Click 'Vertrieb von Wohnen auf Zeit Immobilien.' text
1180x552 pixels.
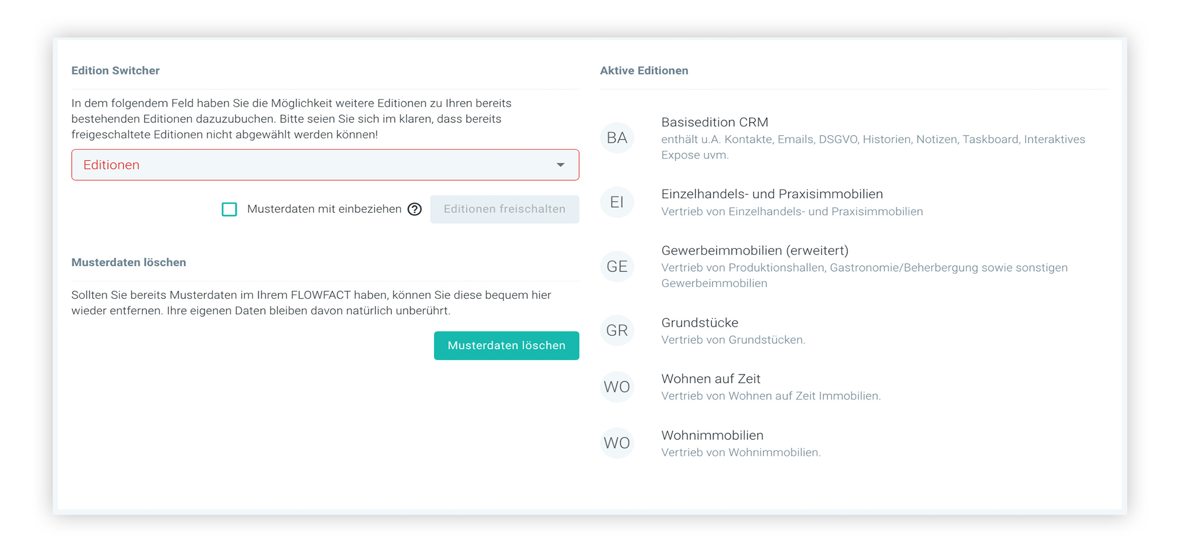point(771,396)
